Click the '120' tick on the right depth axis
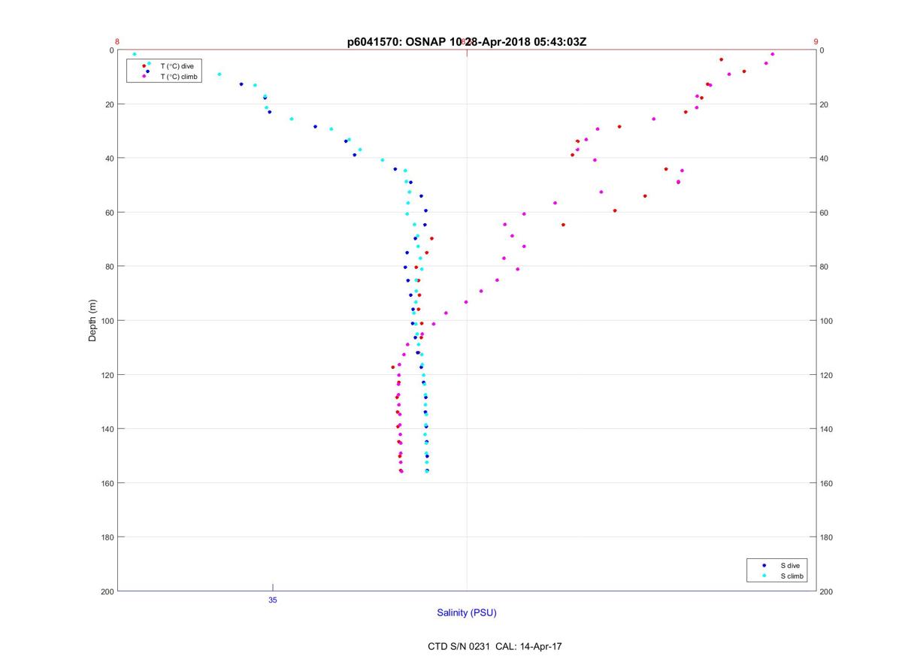Image resolution: width=902 pixels, height=665 pixels. click(827, 375)
